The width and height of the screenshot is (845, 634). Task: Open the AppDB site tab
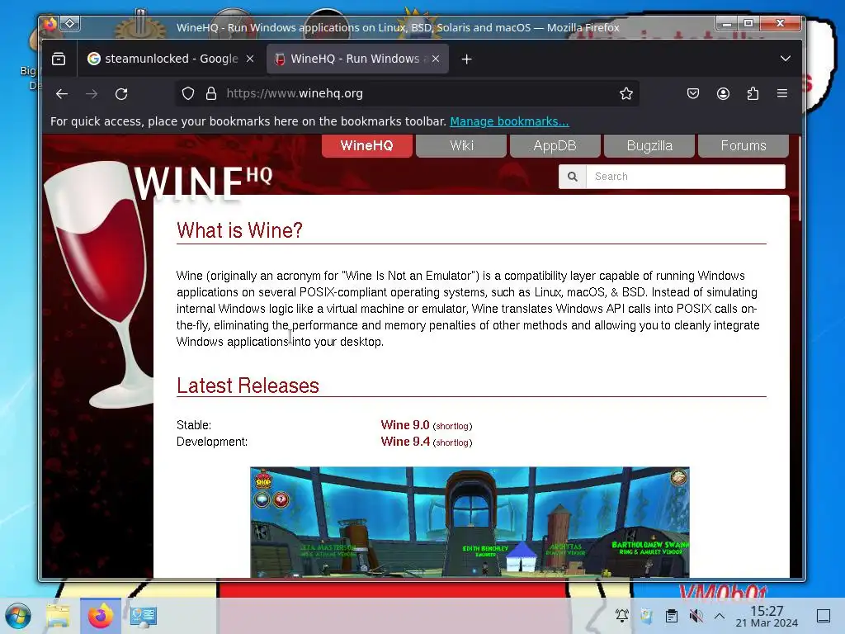[555, 145]
